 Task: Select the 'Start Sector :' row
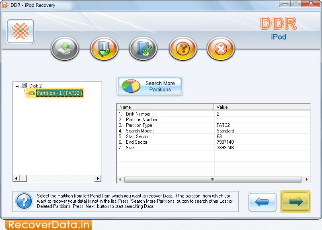[213, 136]
